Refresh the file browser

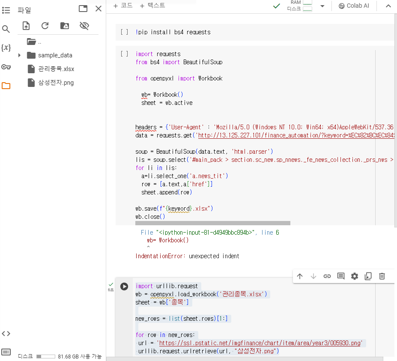click(45, 26)
